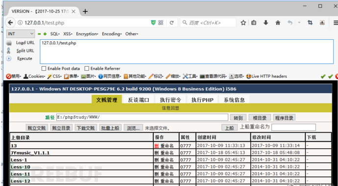
Task: Click the 下裁文贱 download file button
Action: 86,128
